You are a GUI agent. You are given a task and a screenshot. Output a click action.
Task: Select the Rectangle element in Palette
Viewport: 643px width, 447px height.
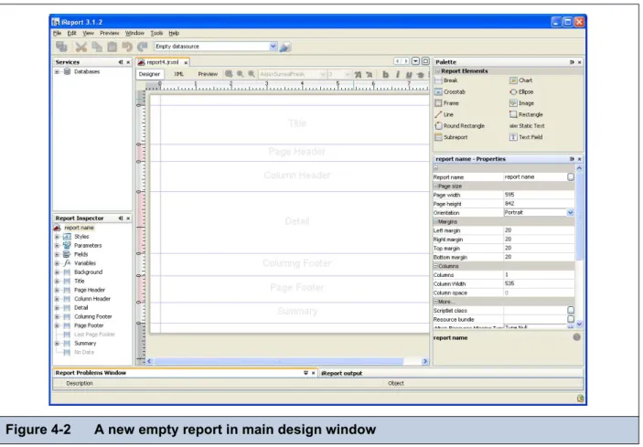point(526,114)
